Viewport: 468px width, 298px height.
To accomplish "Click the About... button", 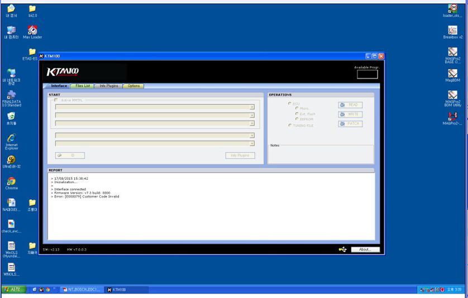I will coord(365,249).
